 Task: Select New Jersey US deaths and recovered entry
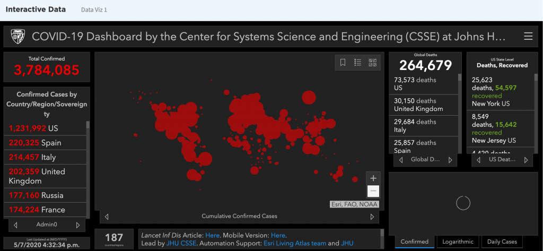(x=501, y=128)
